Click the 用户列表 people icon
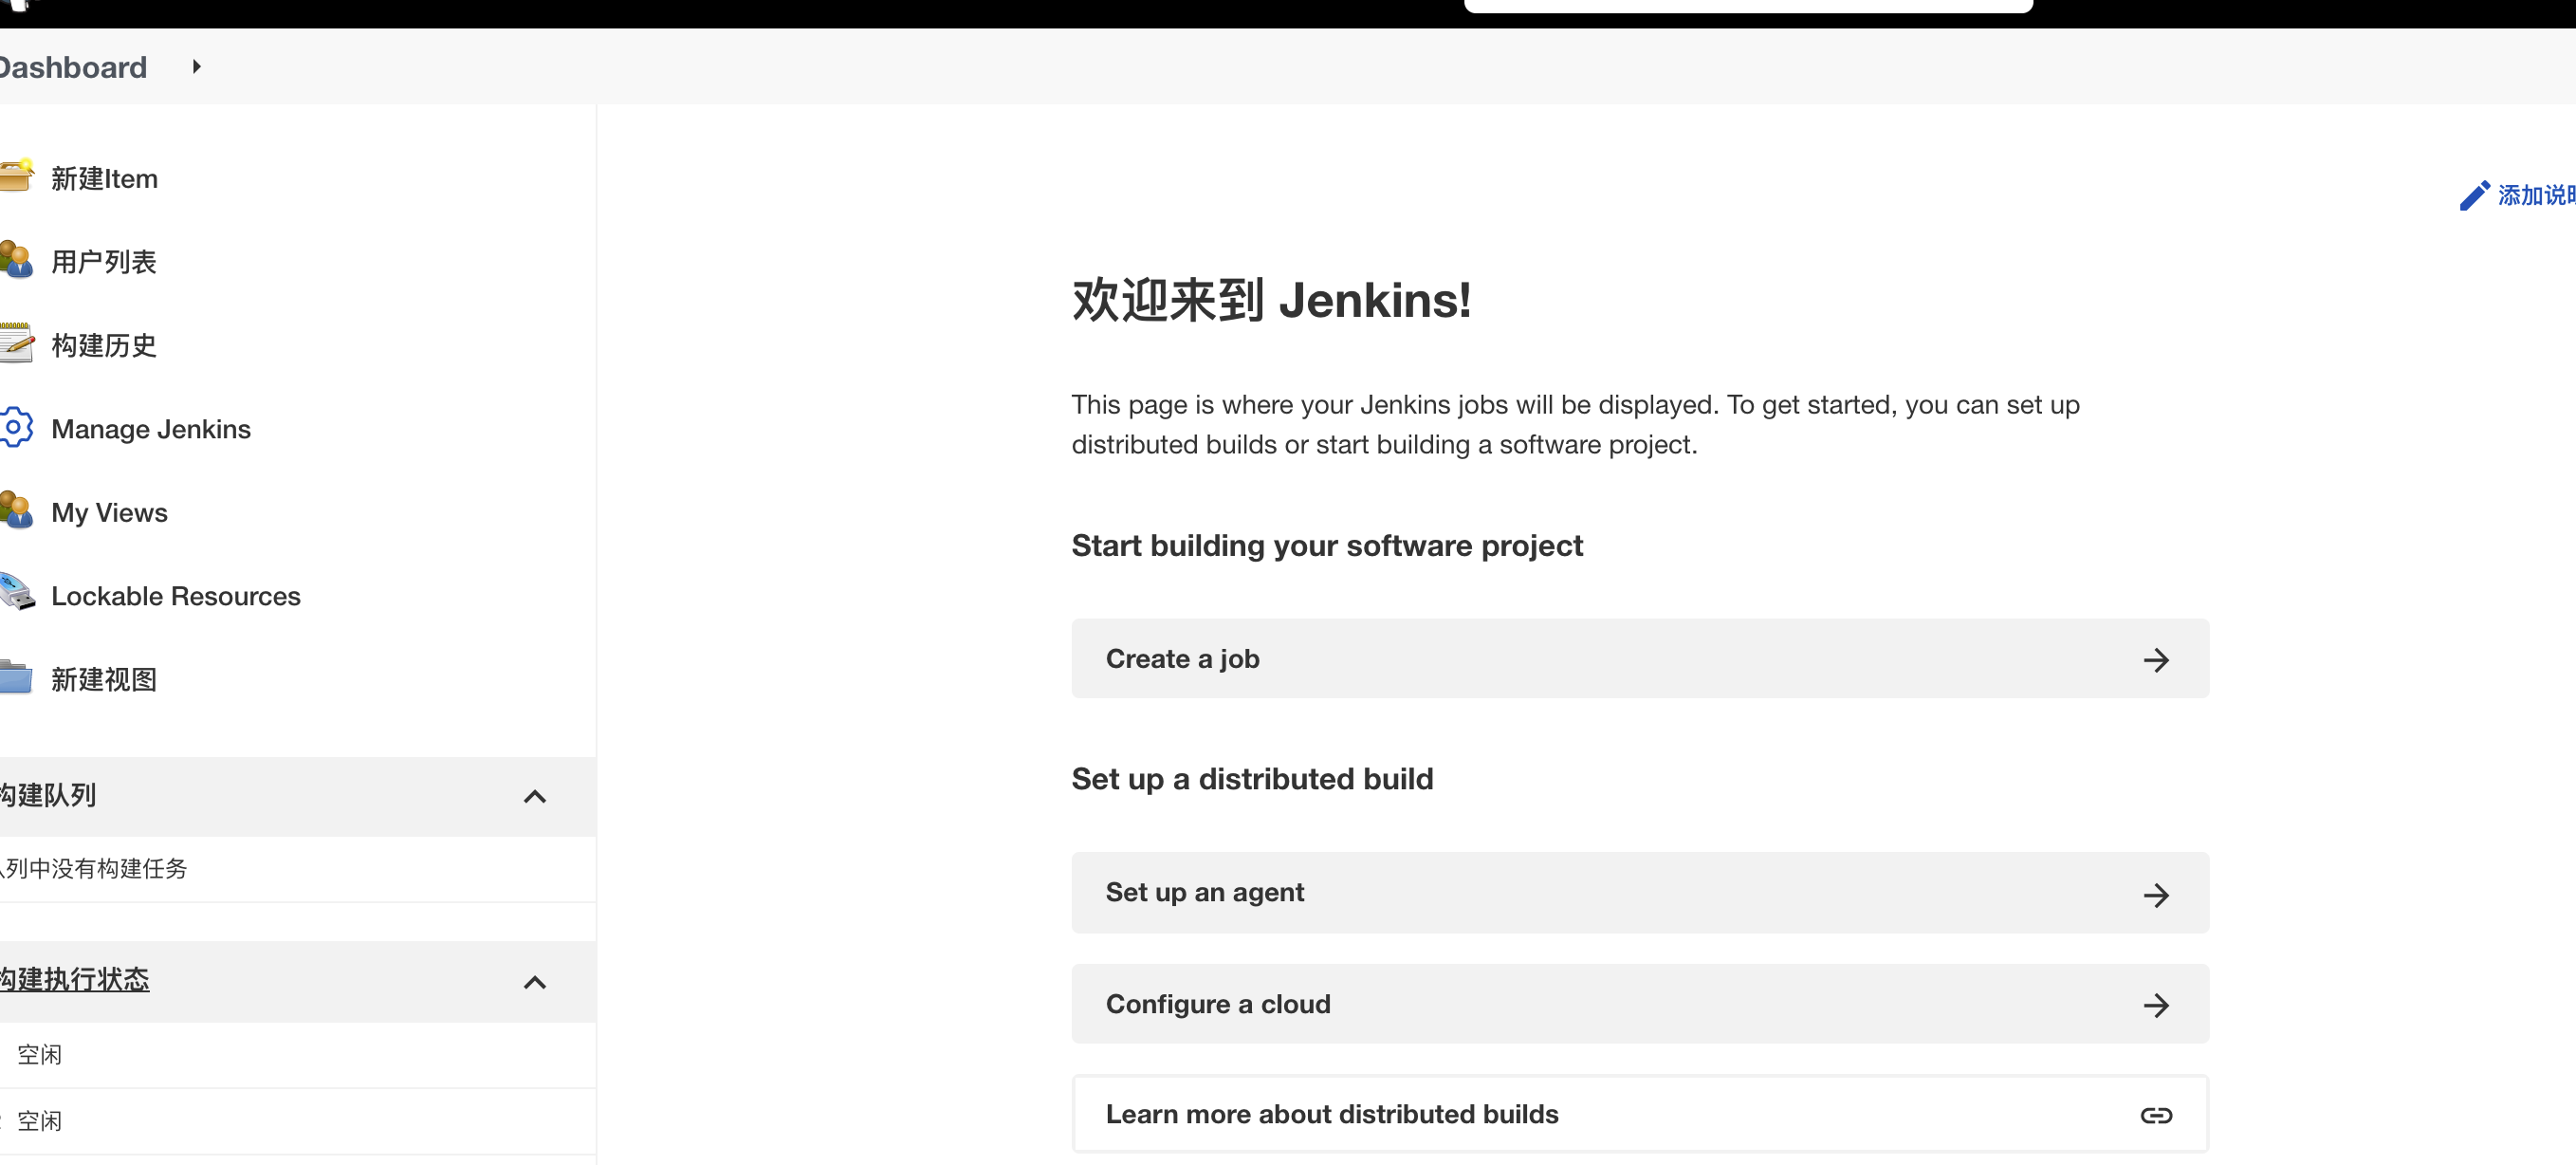This screenshot has height=1165, width=2576. (16, 260)
